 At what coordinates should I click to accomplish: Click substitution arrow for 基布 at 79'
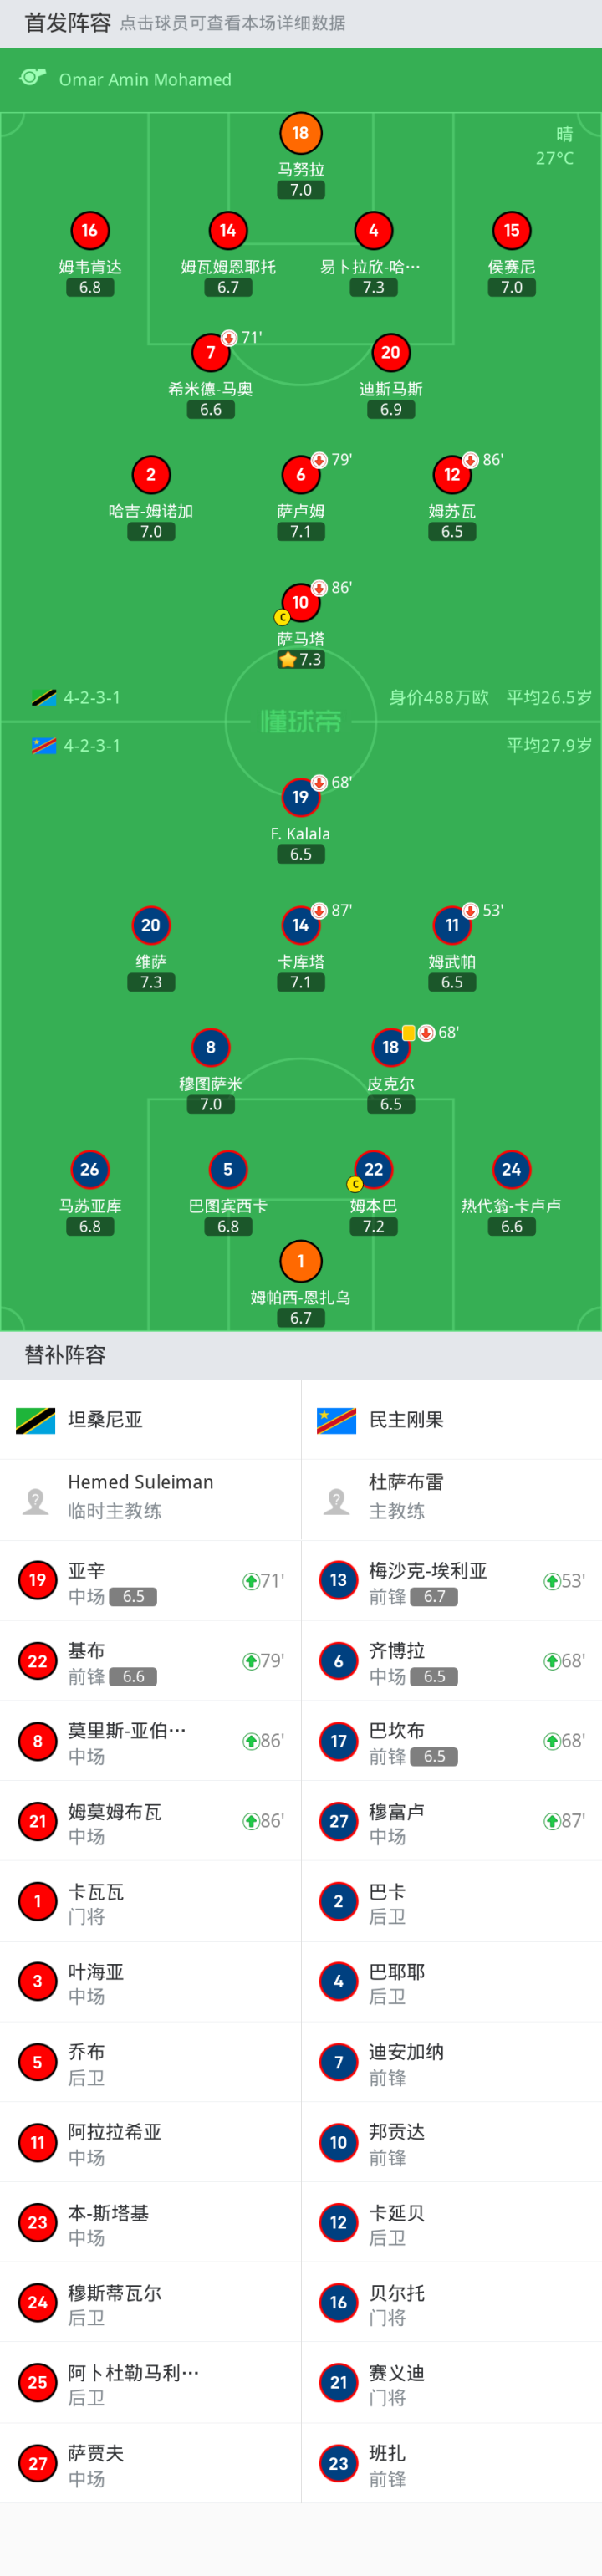(x=251, y=1661)
